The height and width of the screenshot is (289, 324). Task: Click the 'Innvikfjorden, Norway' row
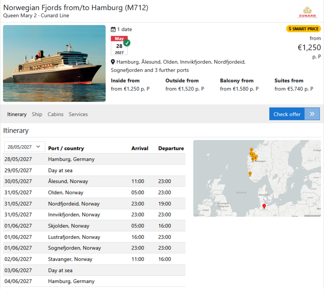[94, 215]
